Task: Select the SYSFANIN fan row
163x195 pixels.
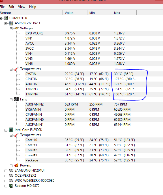Action: pyautogui.click(x=94, y=109)
